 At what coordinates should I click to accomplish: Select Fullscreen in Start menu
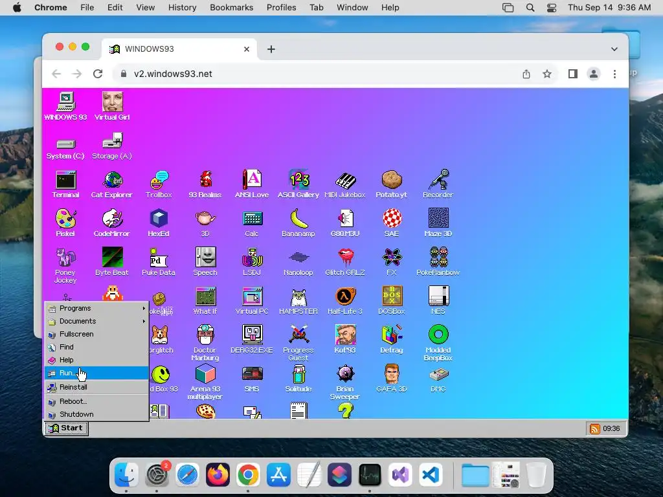tap(97, 335)
